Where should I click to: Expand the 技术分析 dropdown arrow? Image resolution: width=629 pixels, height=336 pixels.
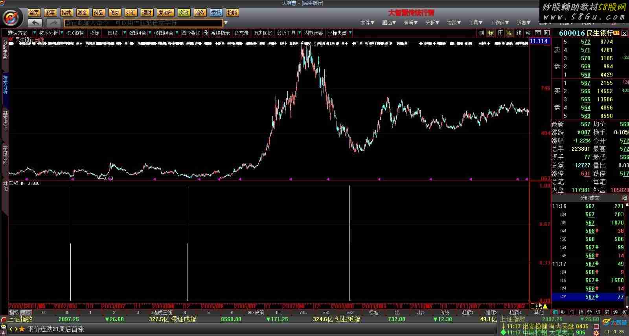click(x=62, y=33)
